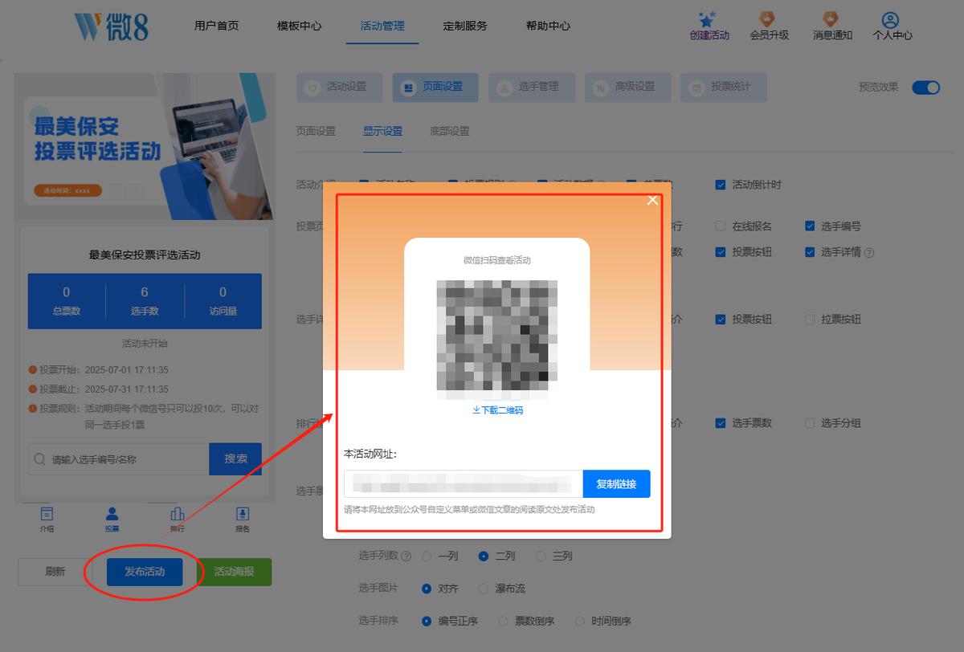The height and width of the screenshot is (652, 964).
Task: Click the 微8 logo
Action: (112, 26)
